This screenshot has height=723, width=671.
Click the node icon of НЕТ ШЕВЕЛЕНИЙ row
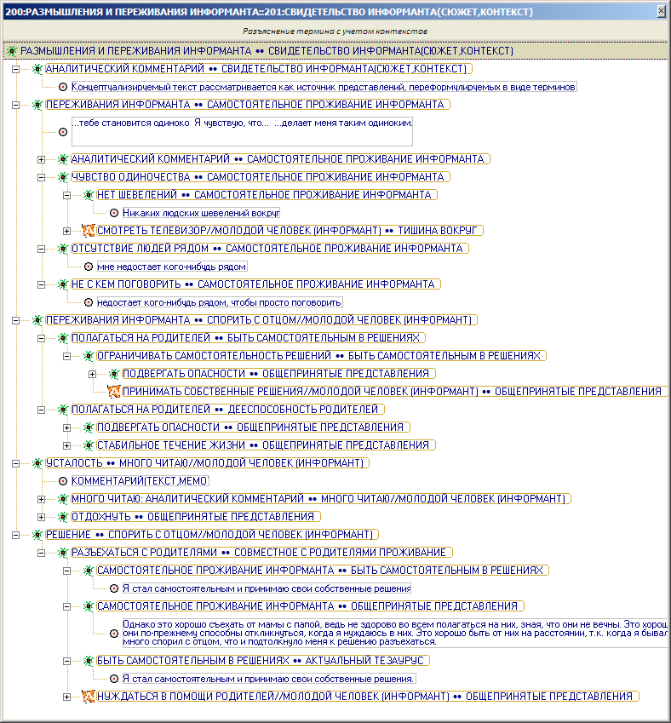coord(89,195)
